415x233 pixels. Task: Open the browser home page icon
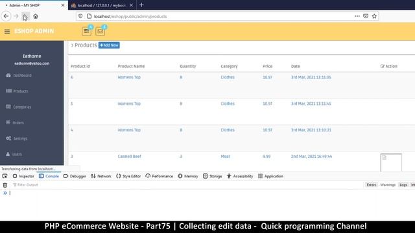(x=36, y=16)
